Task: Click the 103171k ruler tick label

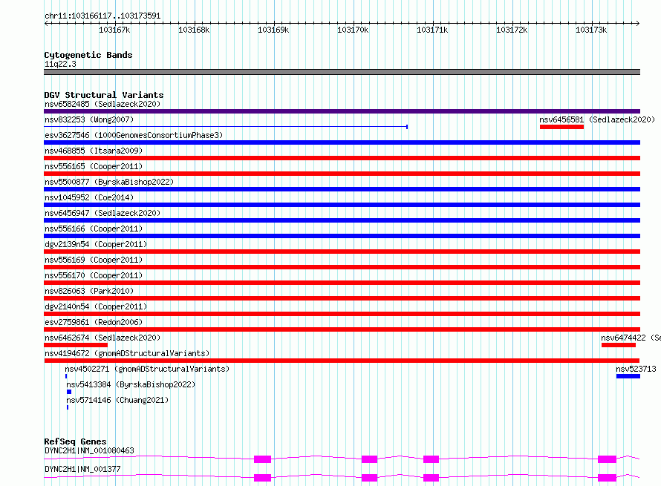Action: (432, 30)
